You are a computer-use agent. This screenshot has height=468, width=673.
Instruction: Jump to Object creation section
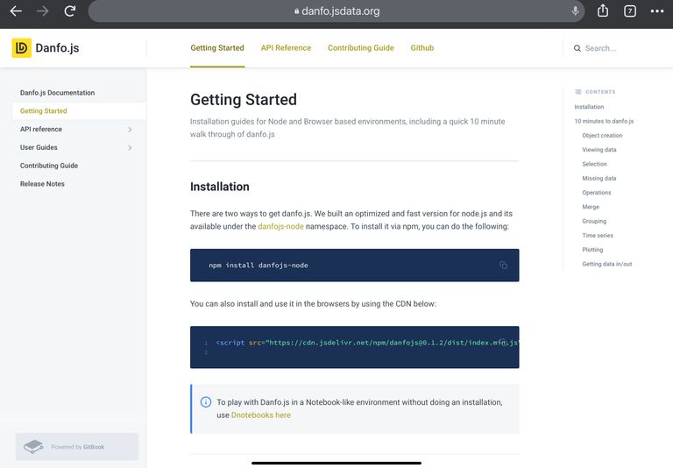[602, 135]
